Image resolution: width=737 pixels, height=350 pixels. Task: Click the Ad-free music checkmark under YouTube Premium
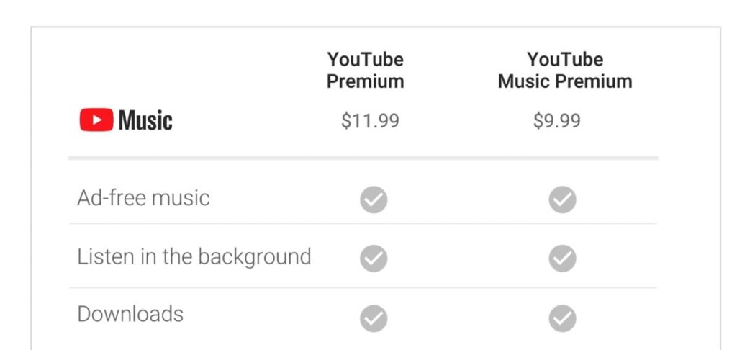pos(374,199)
